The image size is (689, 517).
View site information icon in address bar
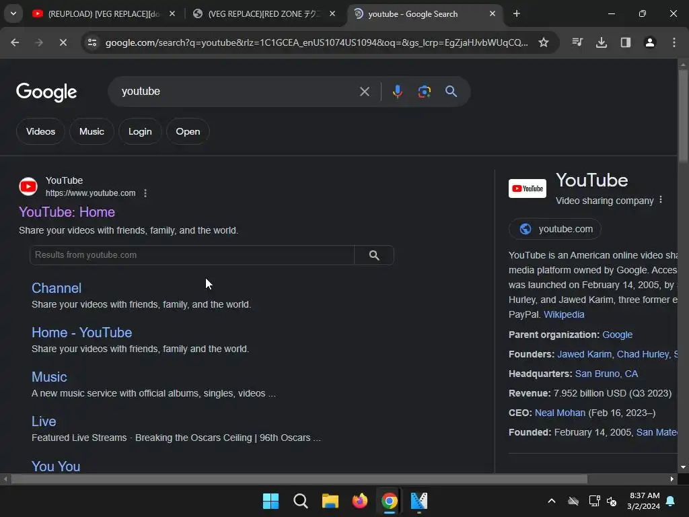(92, 42)
